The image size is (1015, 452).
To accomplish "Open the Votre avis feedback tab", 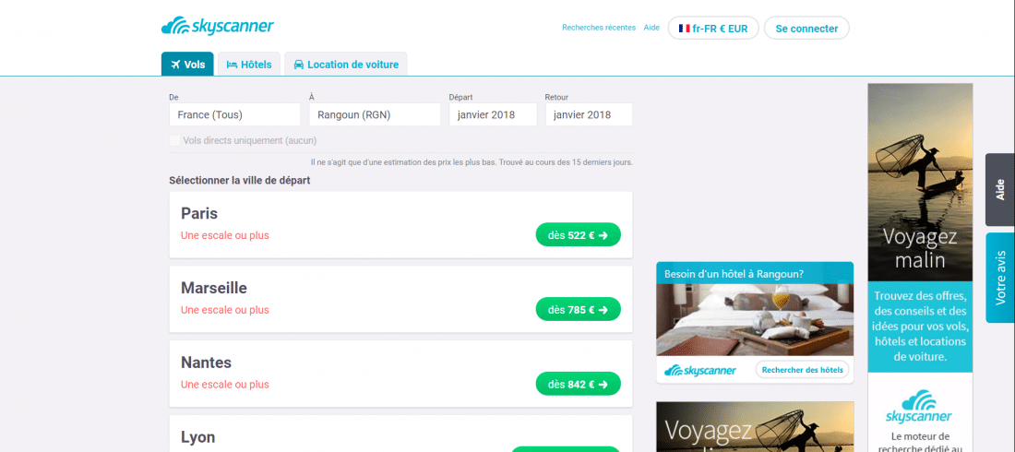I will click(x=1000, y=278).
